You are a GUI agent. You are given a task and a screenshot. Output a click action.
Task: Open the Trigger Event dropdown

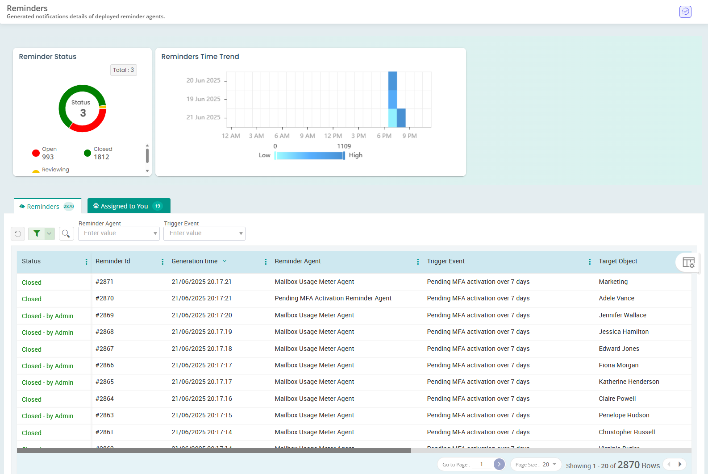coord(204,233)
